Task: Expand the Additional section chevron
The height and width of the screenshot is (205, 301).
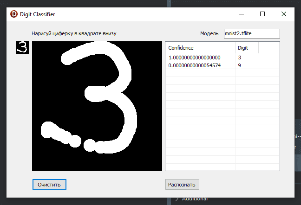Action: [x=177, y=199]
